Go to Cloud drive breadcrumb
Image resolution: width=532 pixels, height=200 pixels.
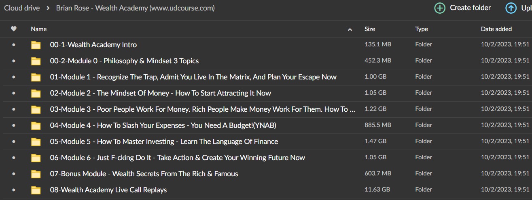(x=22, y=8)
